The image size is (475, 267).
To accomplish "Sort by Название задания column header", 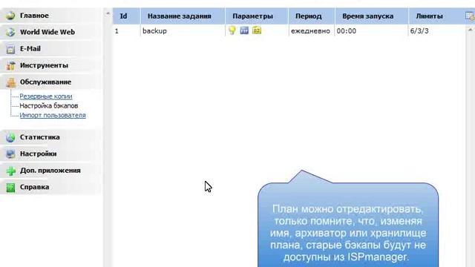I will (x=183, y=16).
